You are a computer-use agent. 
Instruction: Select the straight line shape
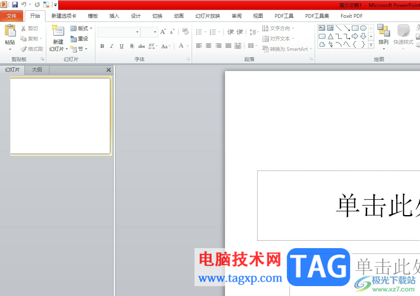(x=339, y=28)
